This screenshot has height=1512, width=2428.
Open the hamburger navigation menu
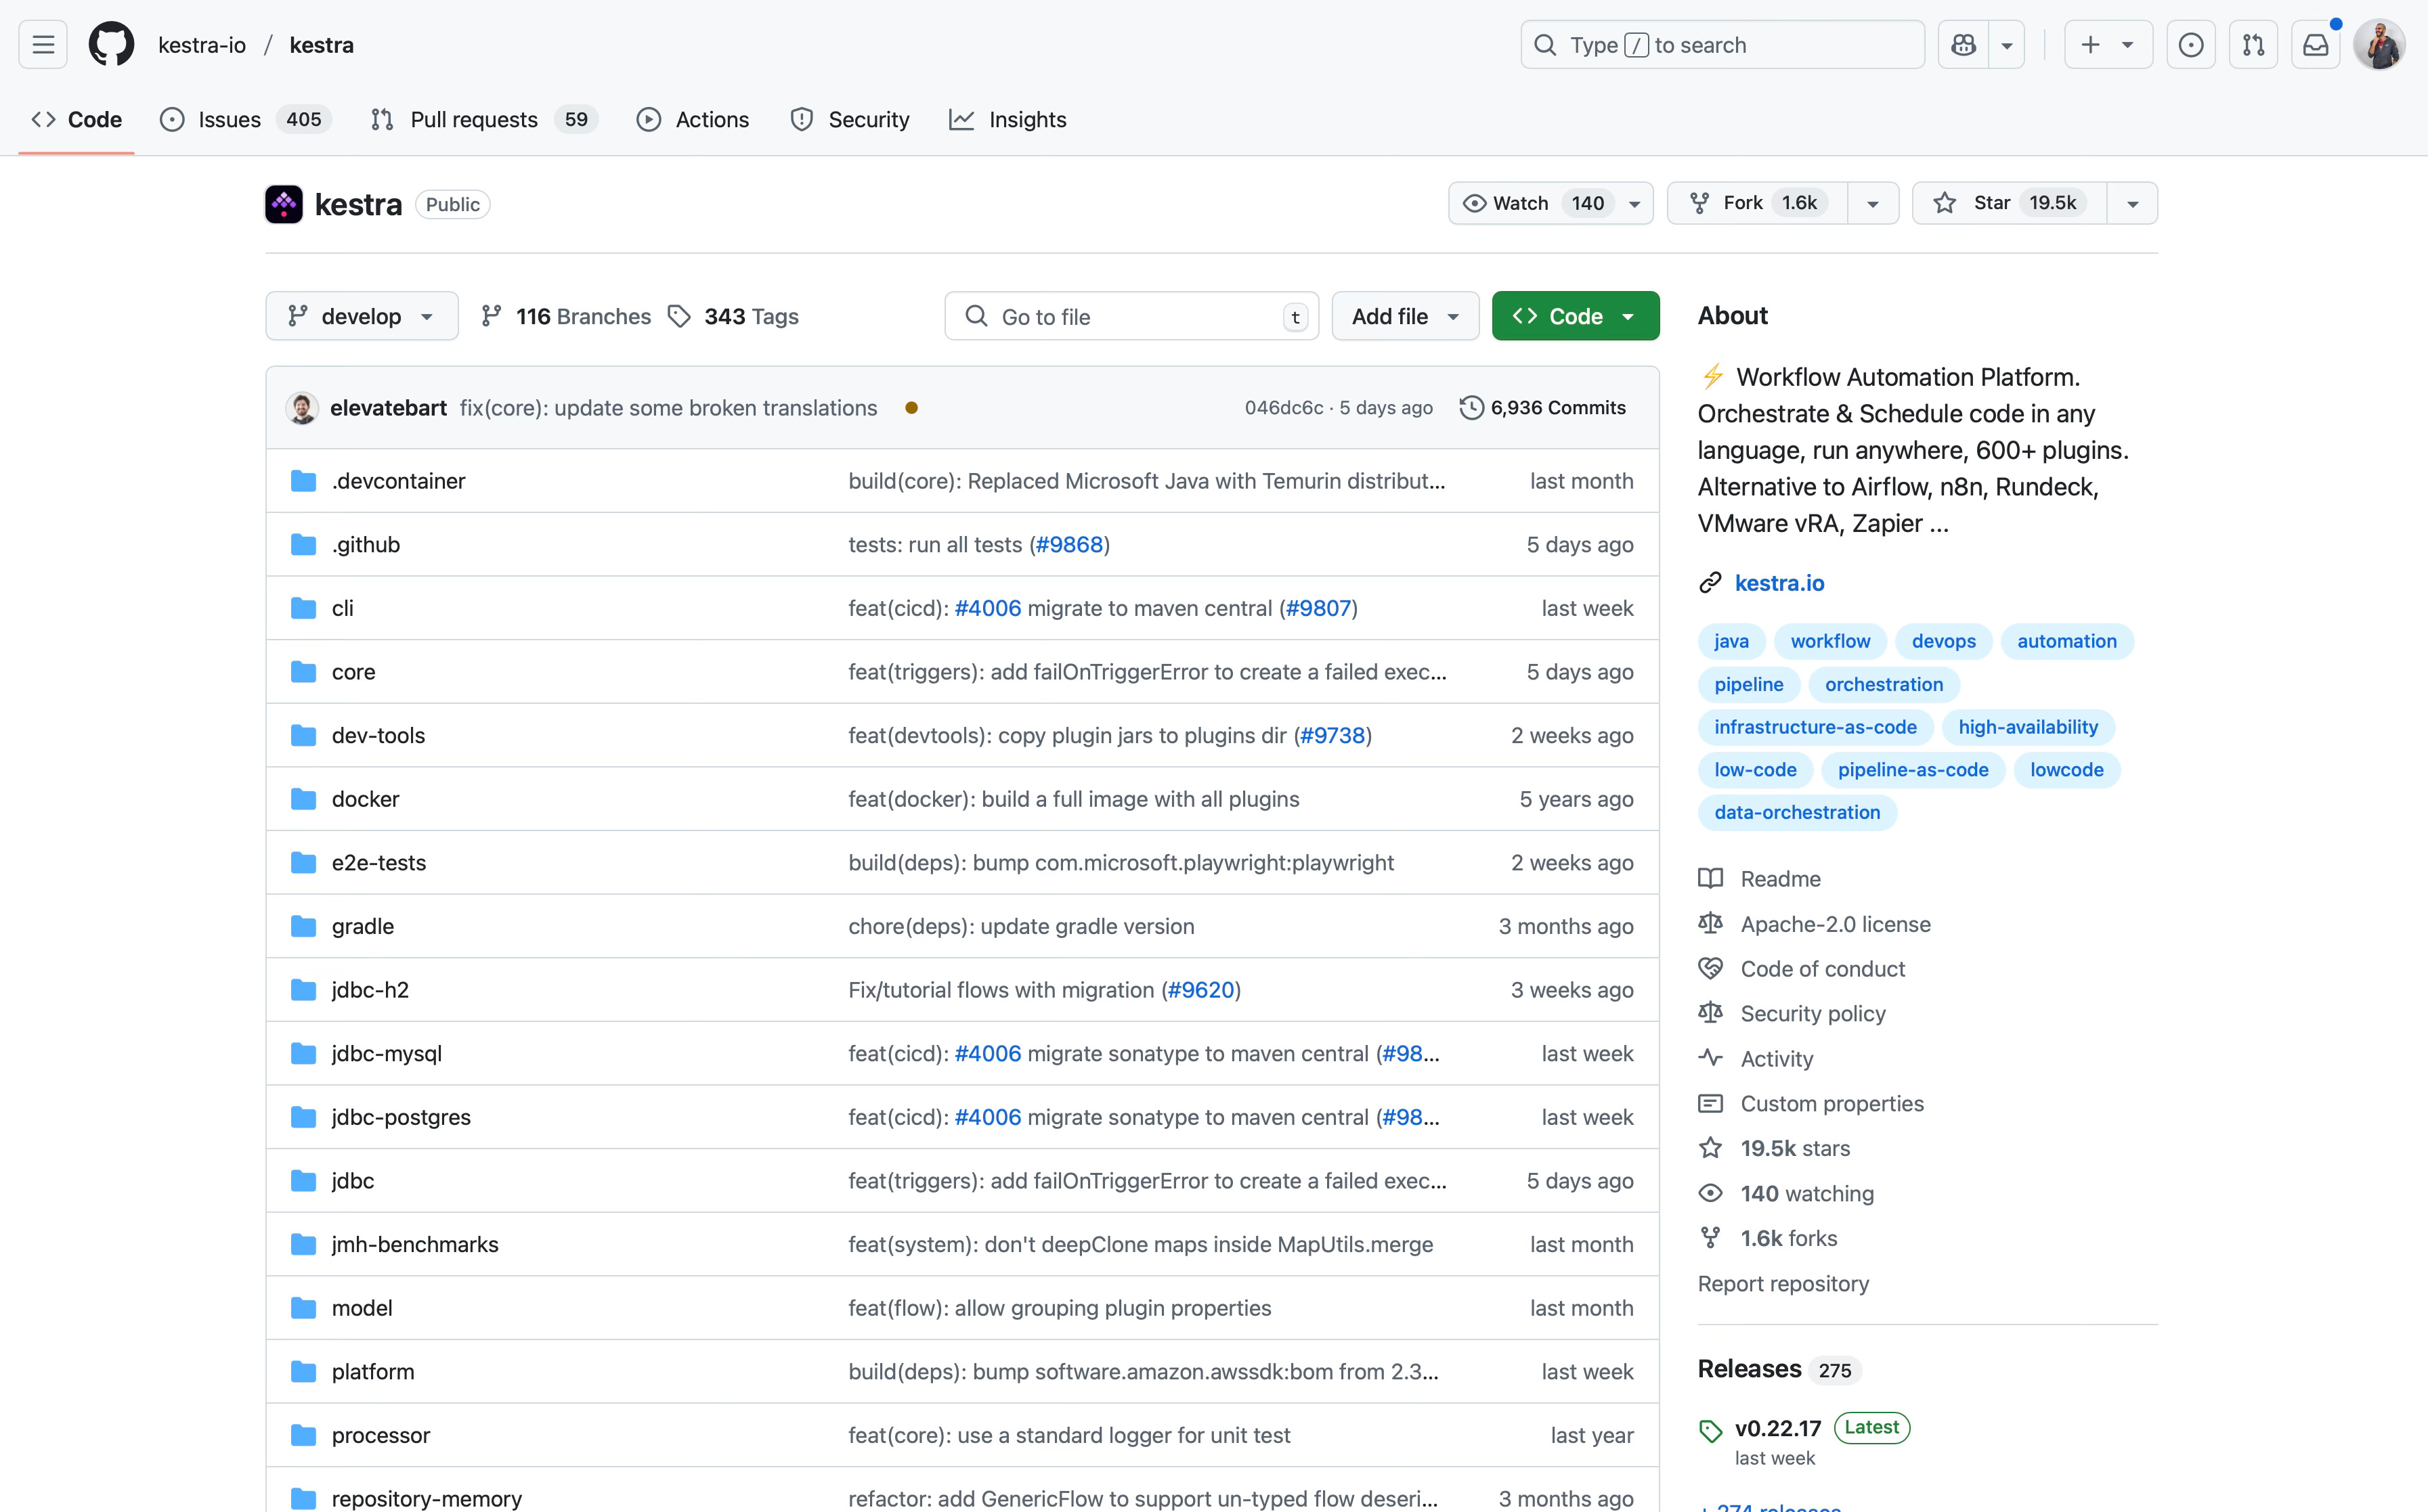click(x=43, y=45)
